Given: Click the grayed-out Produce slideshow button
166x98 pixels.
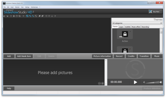Looking at the screenshot, I should tap(152, 88).
